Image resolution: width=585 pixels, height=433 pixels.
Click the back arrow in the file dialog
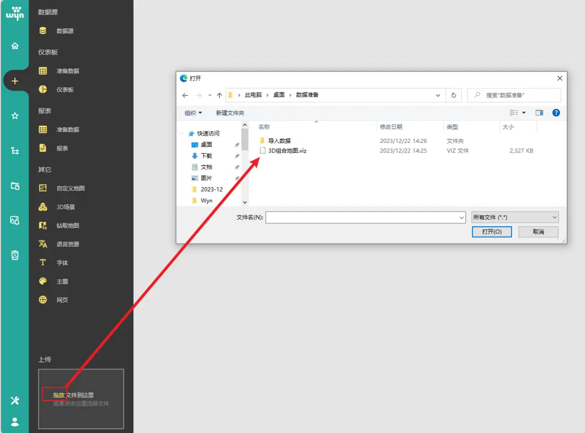coord(185,95)
